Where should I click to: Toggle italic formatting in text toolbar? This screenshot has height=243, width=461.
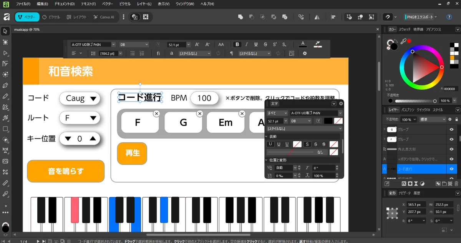pos(247,45)
